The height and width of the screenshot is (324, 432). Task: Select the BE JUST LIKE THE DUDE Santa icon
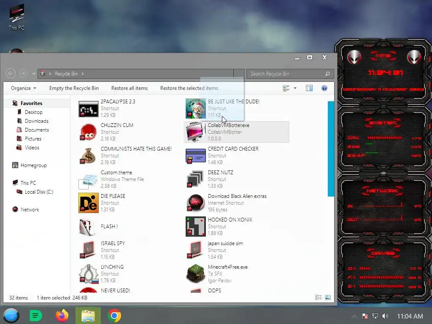(x=196, y=108)
